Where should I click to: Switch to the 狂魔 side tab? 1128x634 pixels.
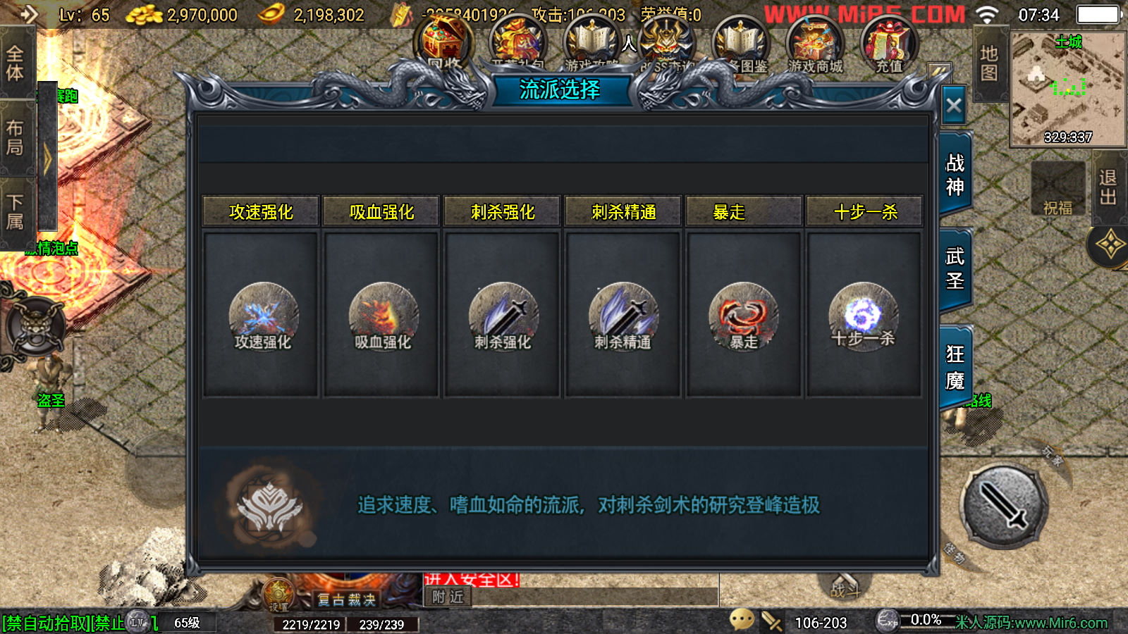(x=955, y=366)
